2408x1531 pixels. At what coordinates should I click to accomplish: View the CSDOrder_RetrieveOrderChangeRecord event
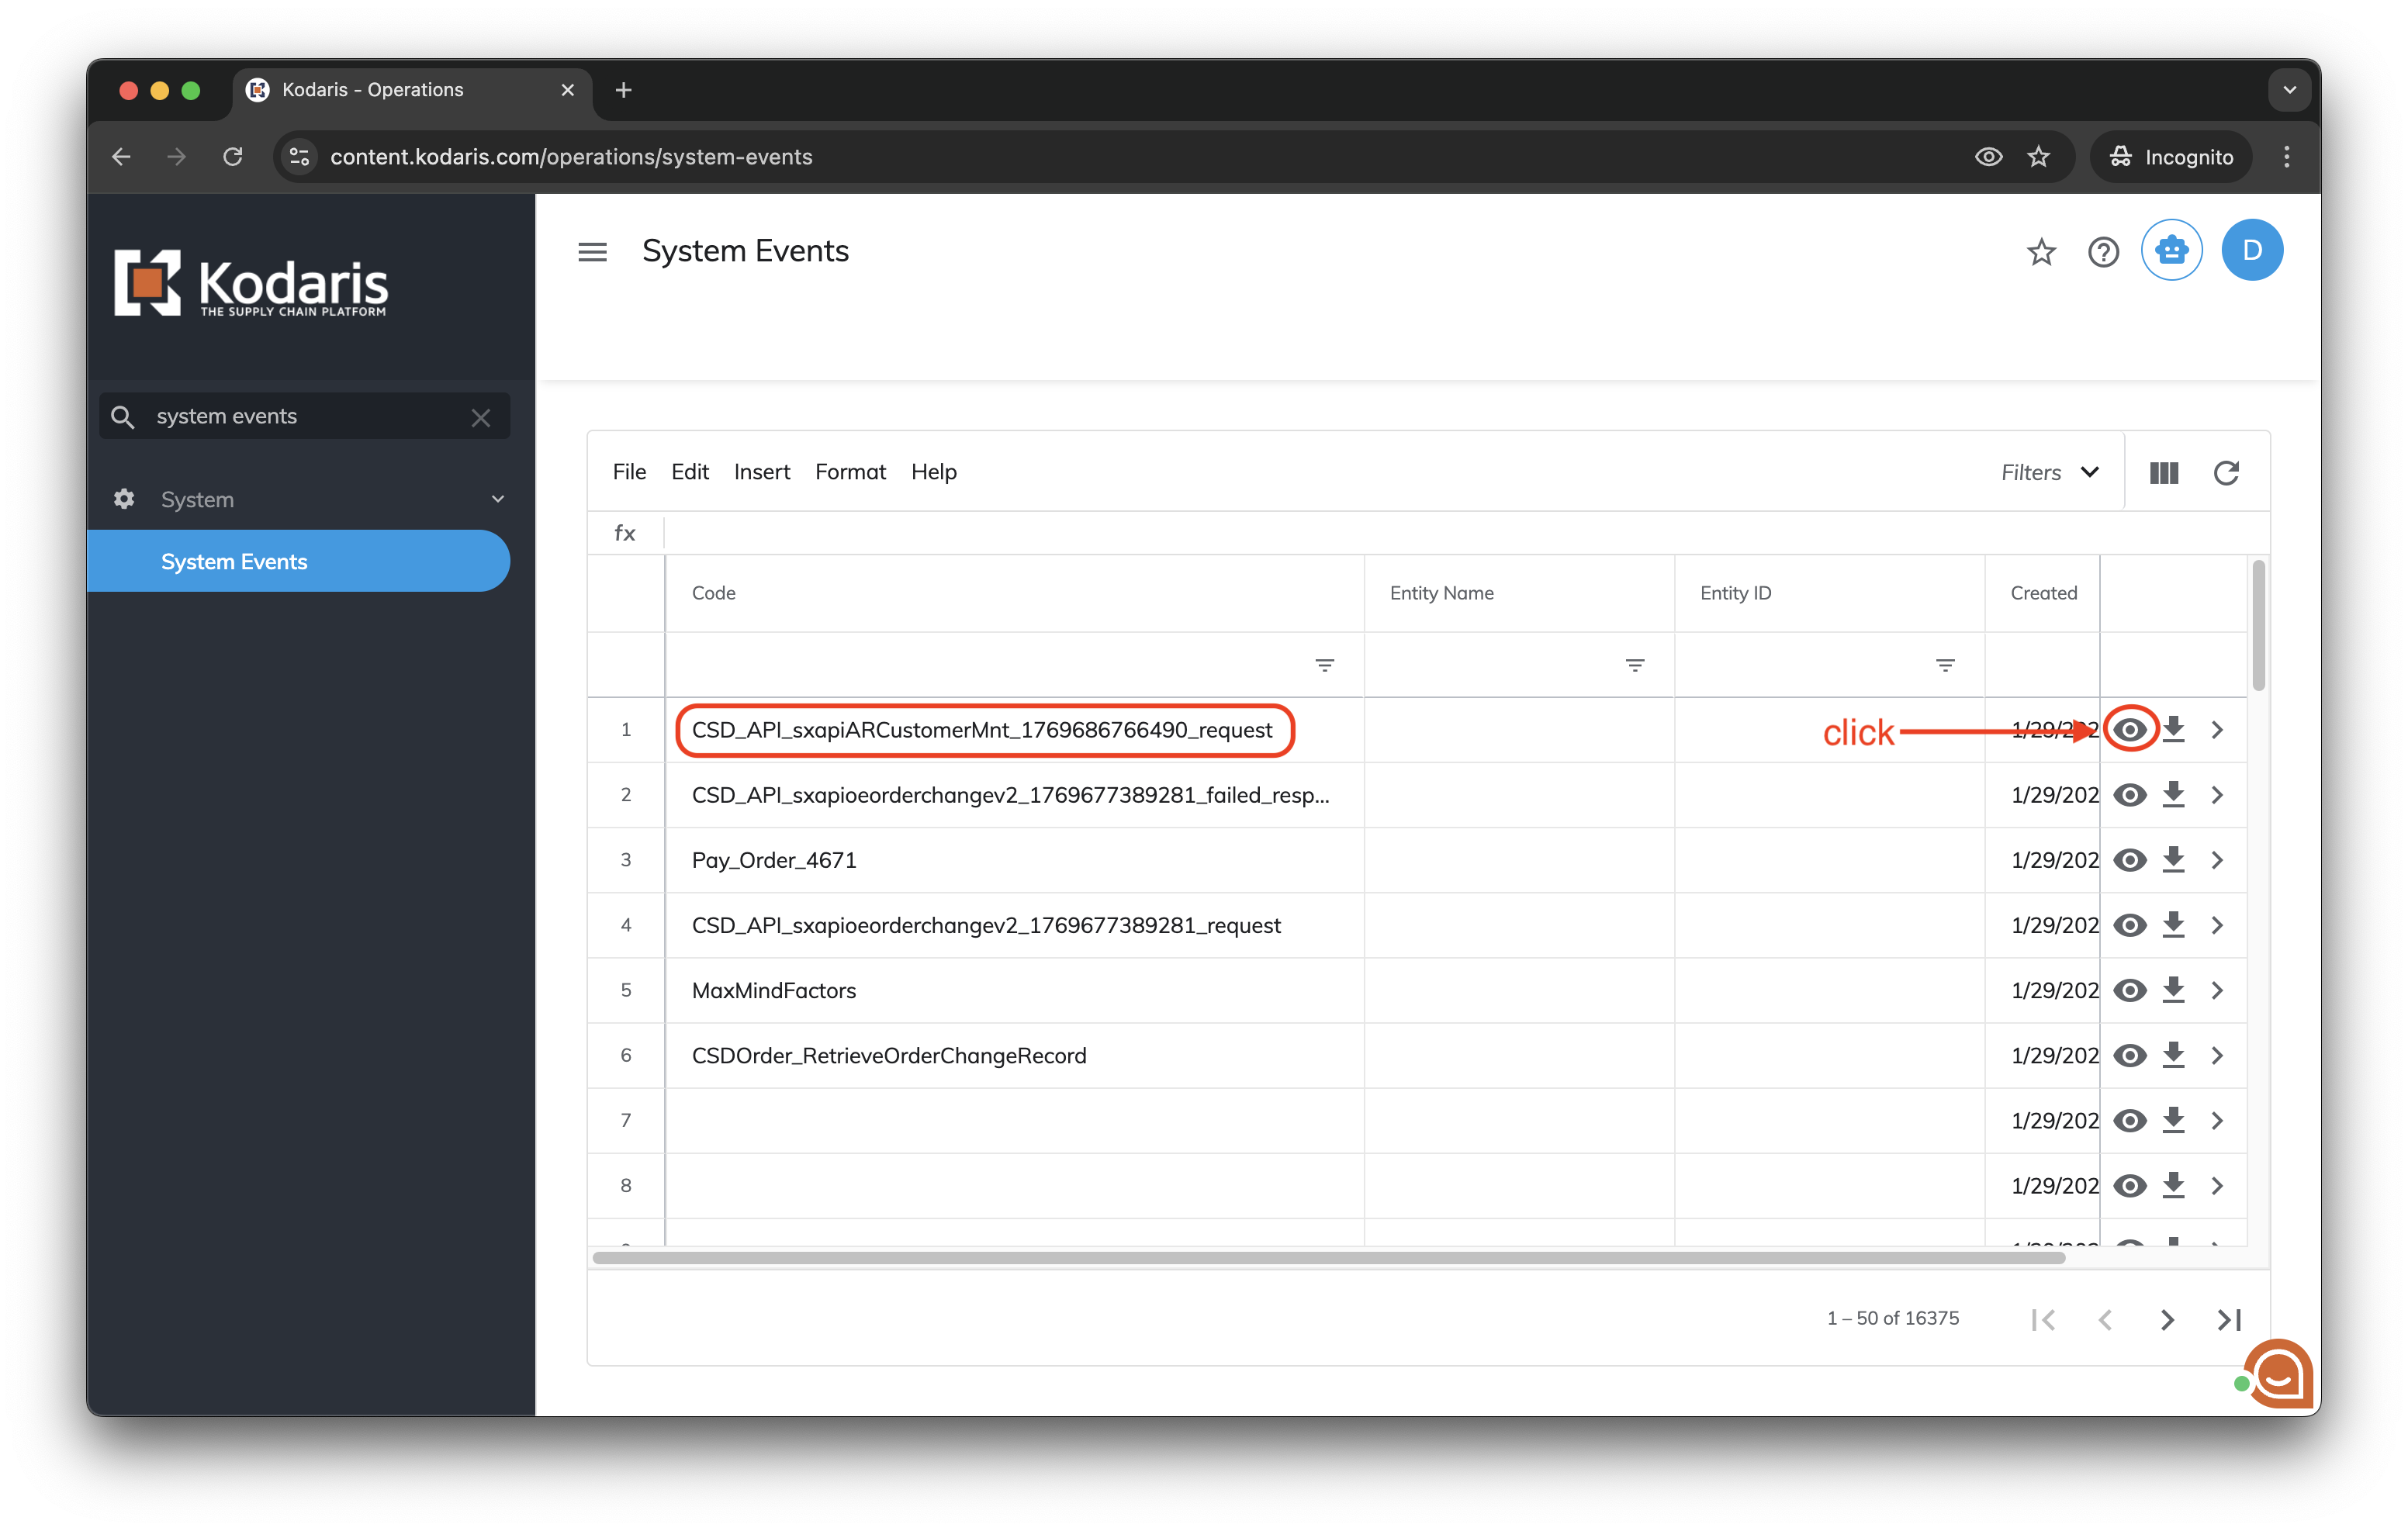(2130, 1055)
